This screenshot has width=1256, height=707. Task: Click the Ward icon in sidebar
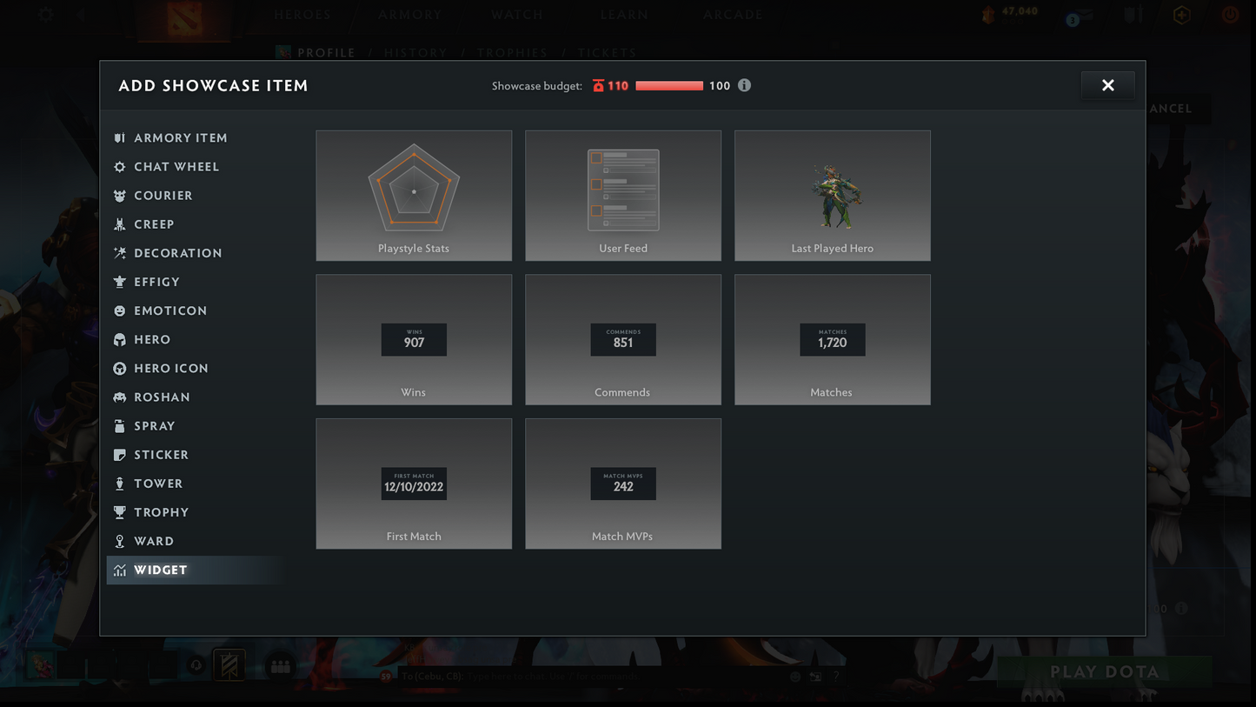coord(120,541)
